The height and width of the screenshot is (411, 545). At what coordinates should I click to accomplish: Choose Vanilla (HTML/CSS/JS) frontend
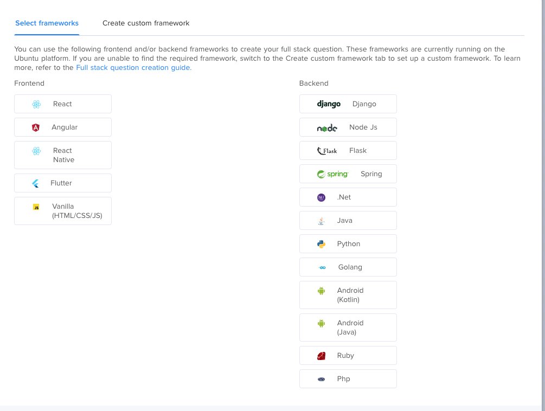coord(63,211)
